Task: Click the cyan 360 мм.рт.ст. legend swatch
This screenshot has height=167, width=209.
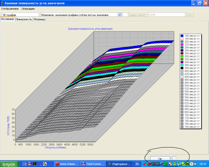Action: [x=182, y=65]
